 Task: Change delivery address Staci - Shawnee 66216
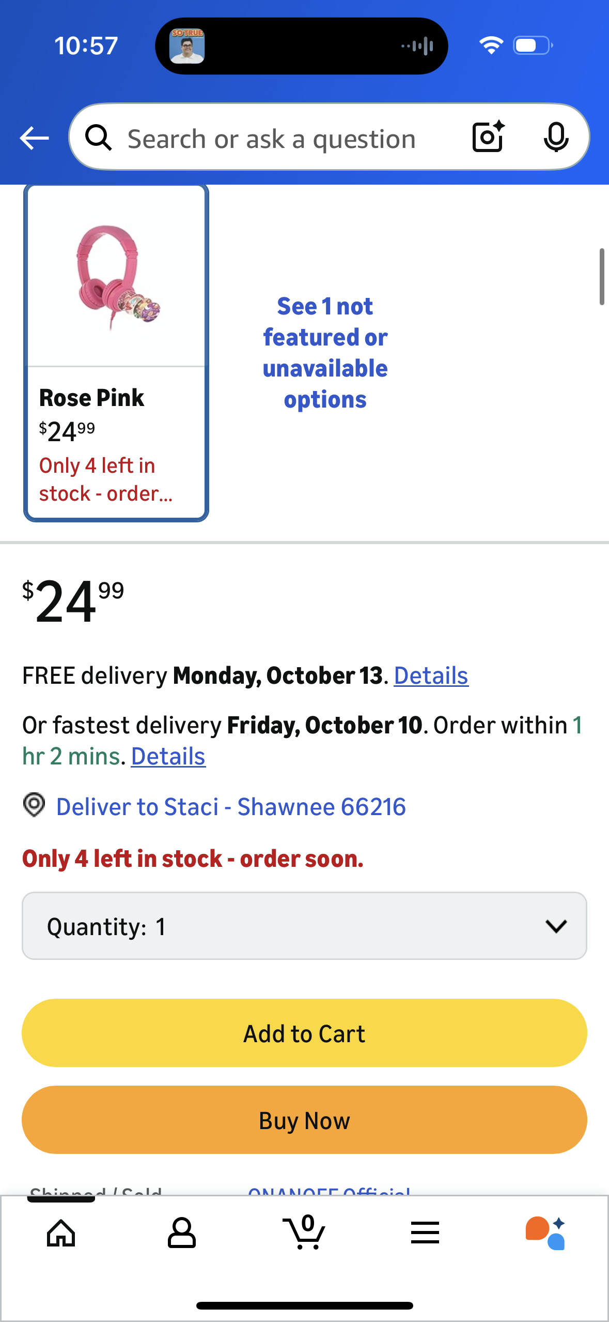click(231, 806)
